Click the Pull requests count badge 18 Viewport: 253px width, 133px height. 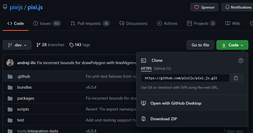(106, 23)
